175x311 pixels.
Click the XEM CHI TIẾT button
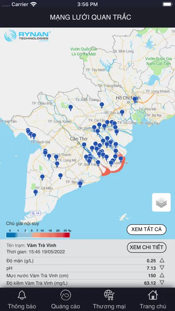146,248
